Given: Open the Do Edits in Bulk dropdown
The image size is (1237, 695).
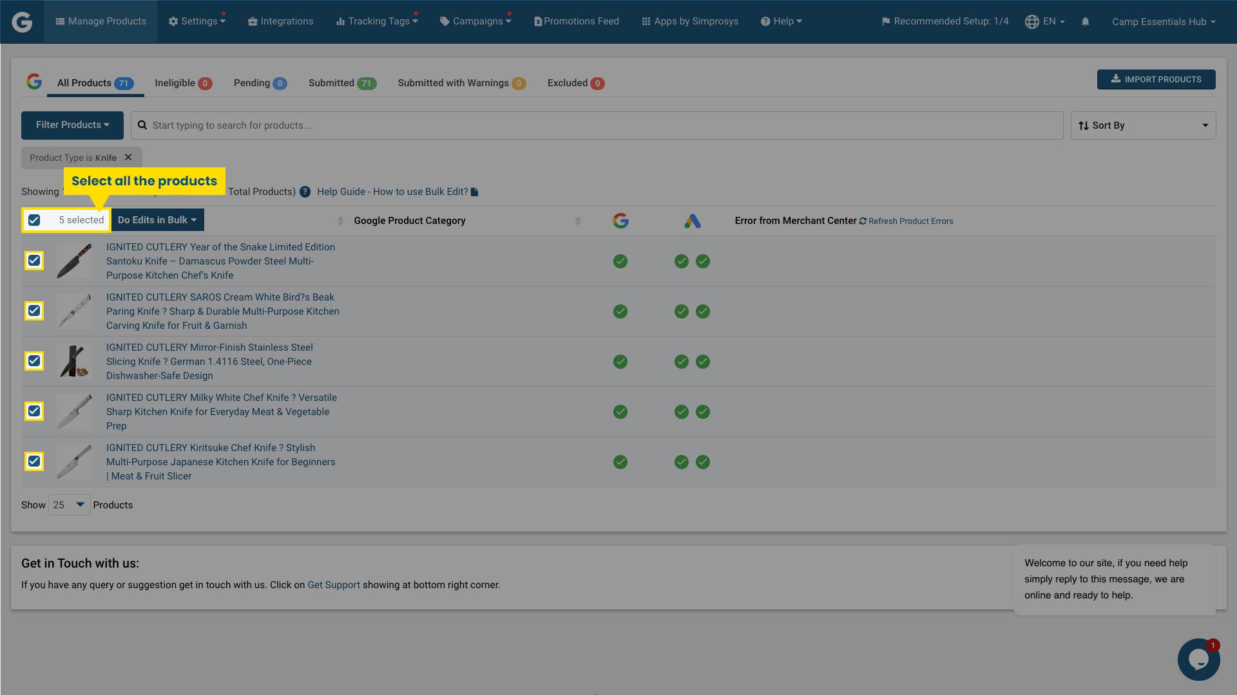Looking at the screenshot, I should click(157, 219).
